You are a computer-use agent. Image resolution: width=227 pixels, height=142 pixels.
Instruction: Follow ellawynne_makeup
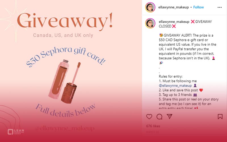tap(198, 7)
